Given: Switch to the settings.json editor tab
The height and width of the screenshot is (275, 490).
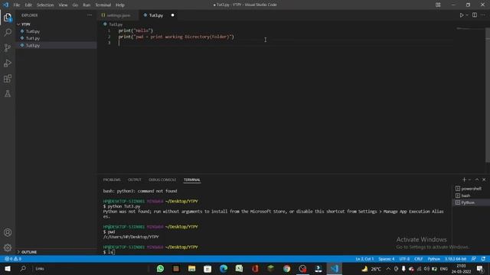Looking at the screenshot, I should click(117, 15).
